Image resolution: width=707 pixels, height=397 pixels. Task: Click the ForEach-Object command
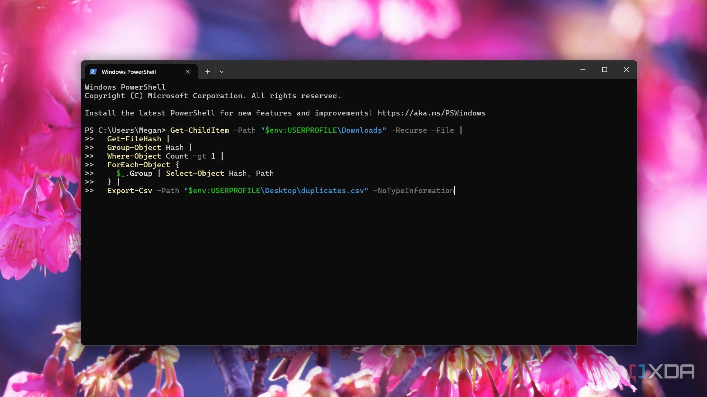[139, 165]
